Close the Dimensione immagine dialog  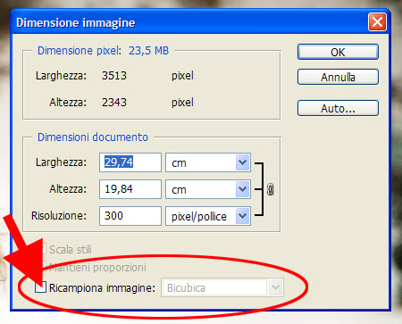click(x=377, y=22)
